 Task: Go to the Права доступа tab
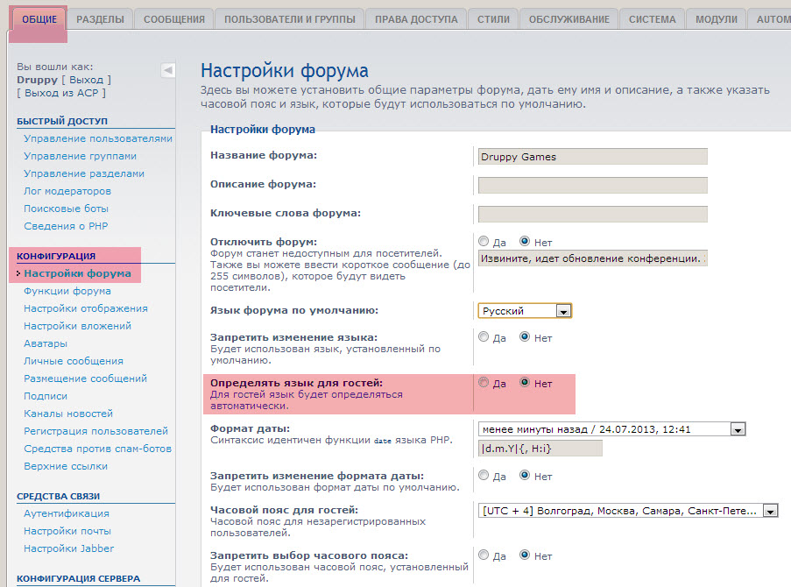click(415, 19)
